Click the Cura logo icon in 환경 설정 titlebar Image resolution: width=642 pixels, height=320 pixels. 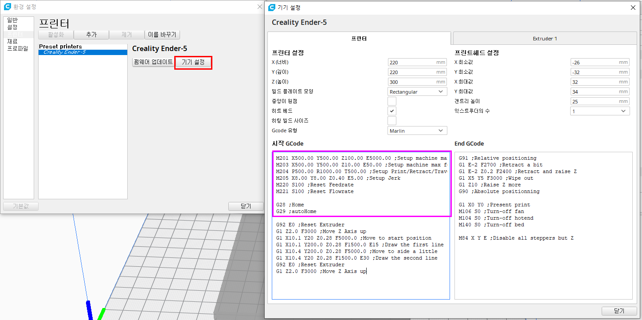click(8, 7)
